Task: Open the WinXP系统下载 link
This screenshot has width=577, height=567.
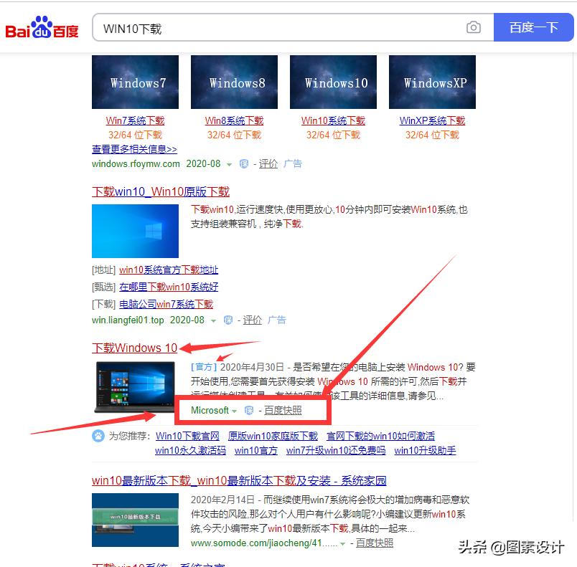Action: click(x=432, y=120)
